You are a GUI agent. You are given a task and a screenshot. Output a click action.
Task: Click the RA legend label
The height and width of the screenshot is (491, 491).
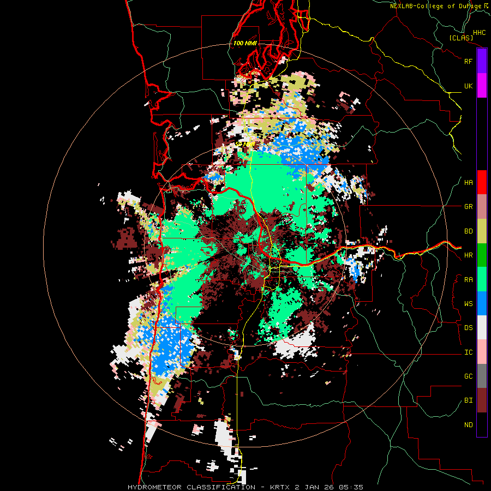(x=468, y=280)
